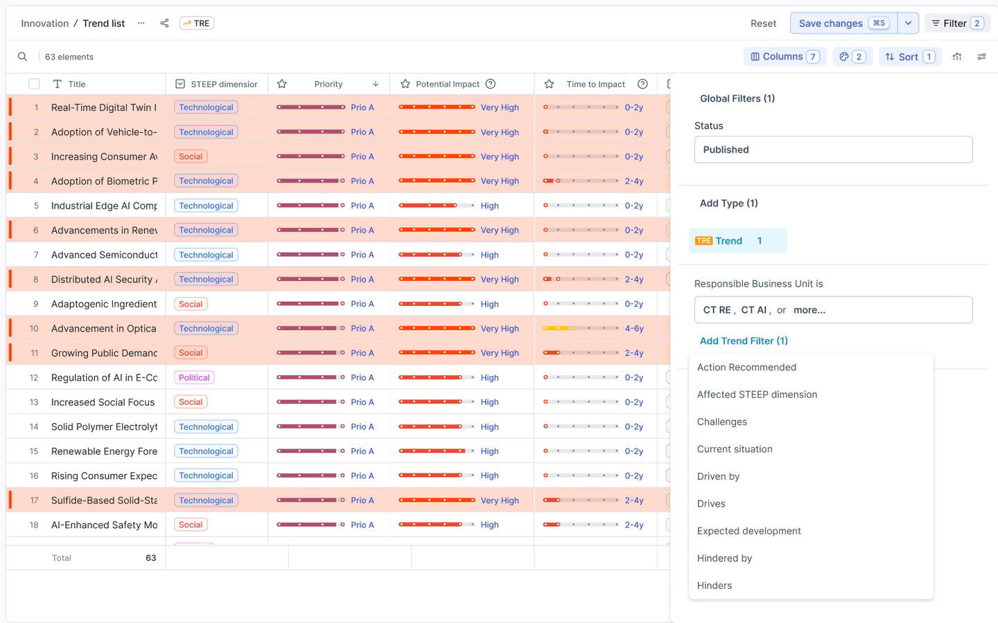Click the Reset button

763,24
